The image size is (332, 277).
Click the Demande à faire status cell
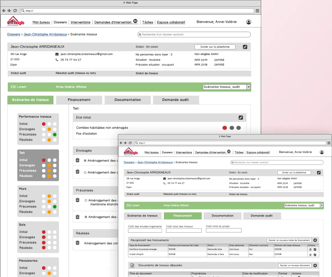(x=217, y=254)
